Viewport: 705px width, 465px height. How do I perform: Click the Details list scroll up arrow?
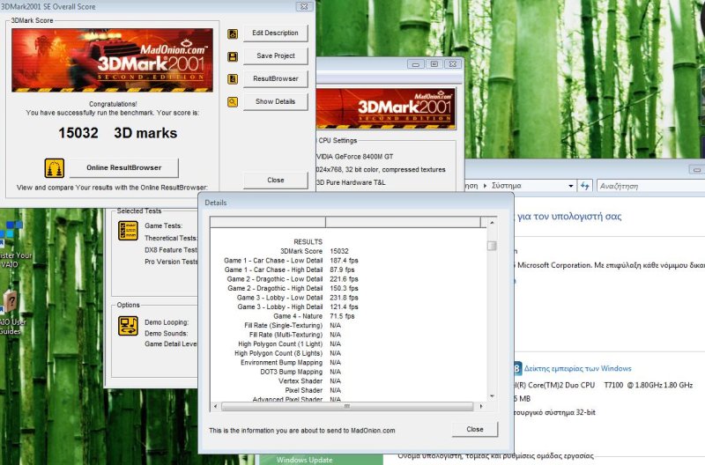(492, 223)
